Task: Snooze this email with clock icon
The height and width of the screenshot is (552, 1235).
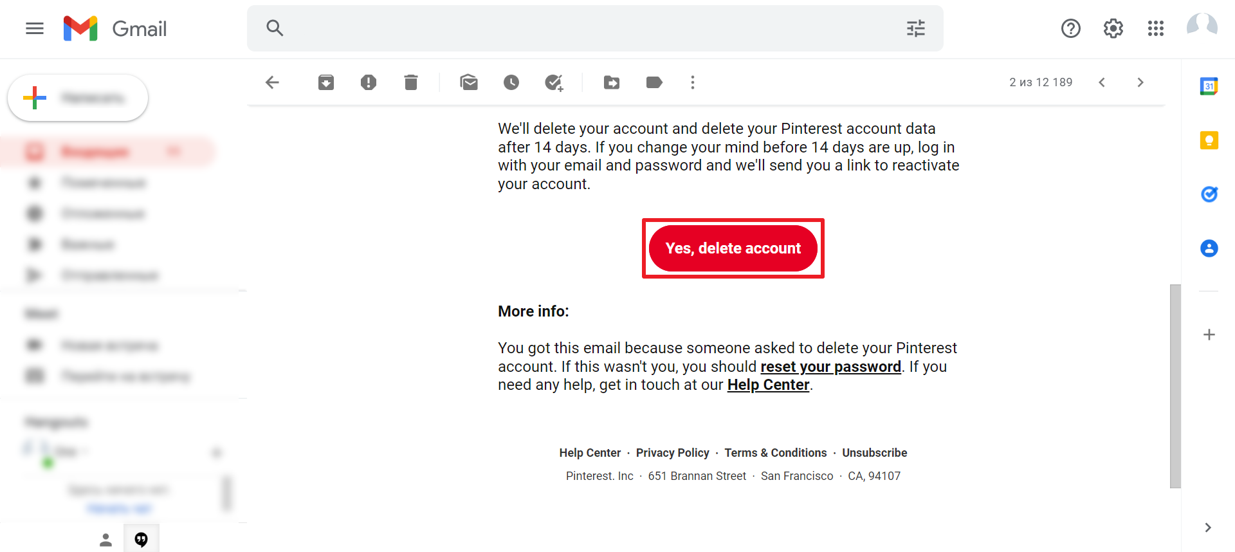Action: pos(511,82)
